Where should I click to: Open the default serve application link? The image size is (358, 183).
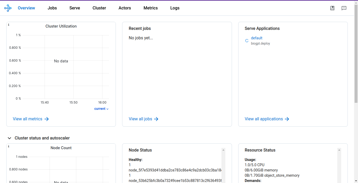click(257, 38)
